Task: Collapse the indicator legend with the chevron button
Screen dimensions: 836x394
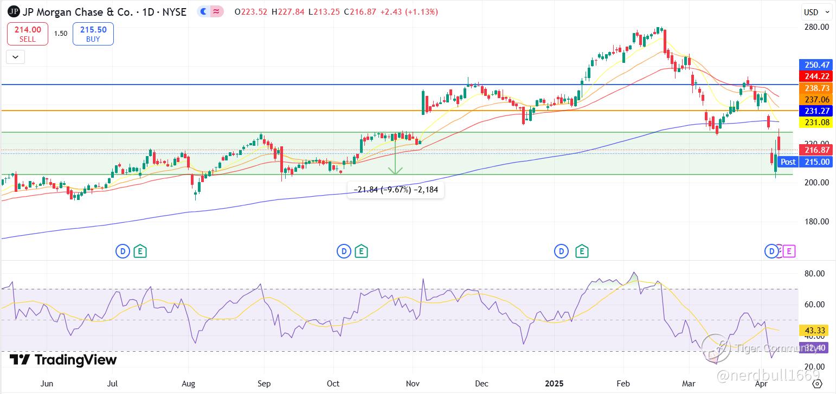Action: 15,56
